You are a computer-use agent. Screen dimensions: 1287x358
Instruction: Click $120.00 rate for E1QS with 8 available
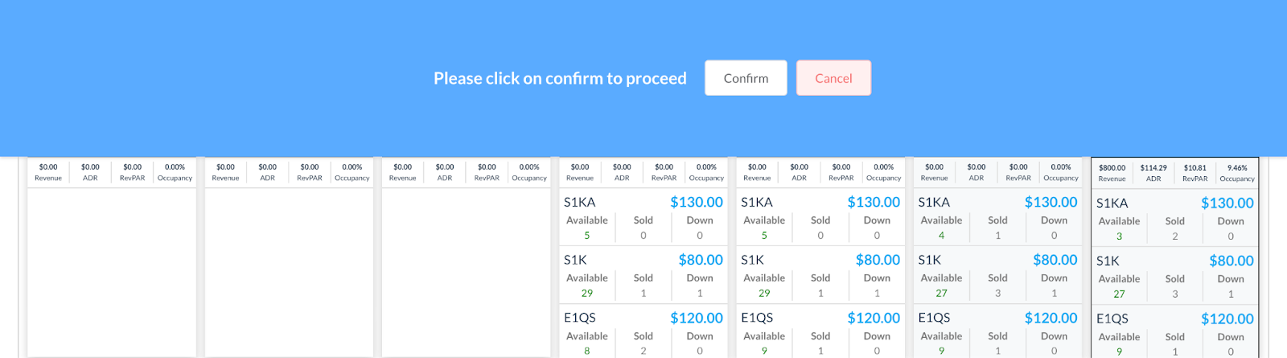[x=696, y=318]
